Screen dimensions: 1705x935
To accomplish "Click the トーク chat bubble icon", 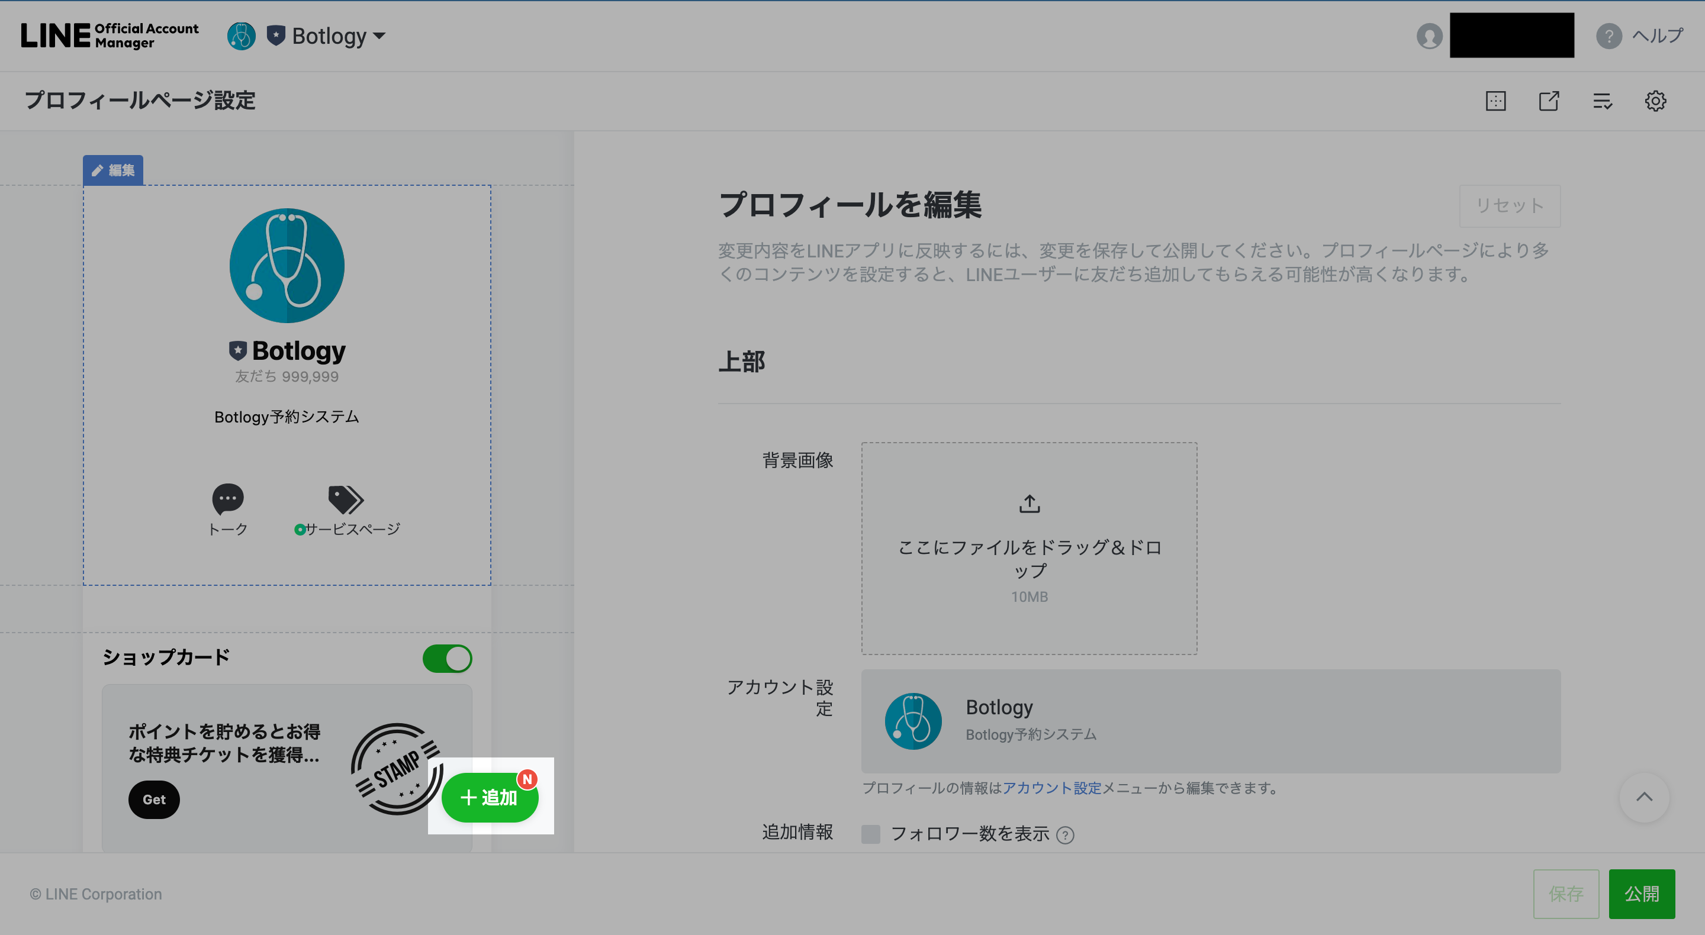I will click(x=228, y=499).
